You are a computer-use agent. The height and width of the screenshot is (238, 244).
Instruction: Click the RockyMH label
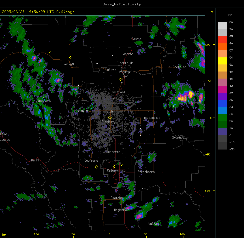pyautogui.click(x=69, y=64)
